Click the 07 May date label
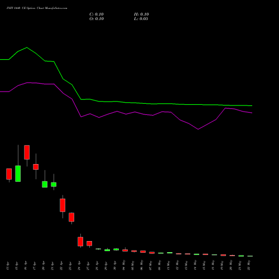 tap(151, 265)
